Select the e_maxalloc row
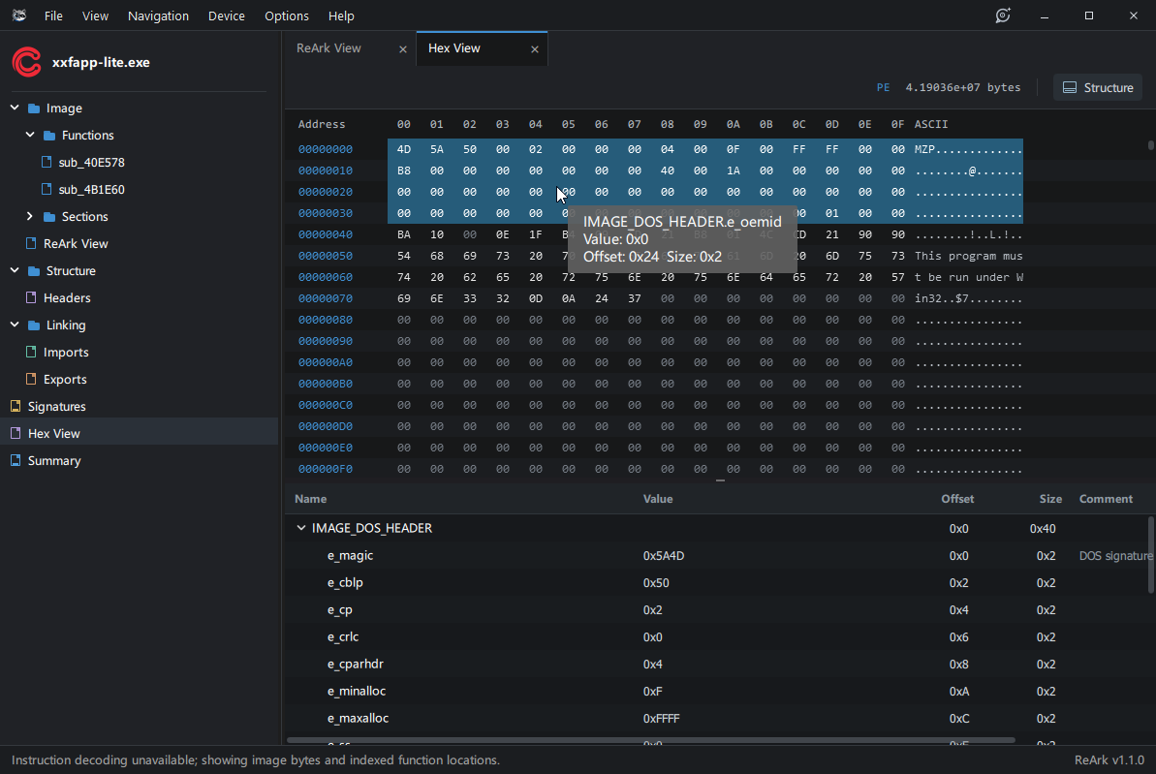This screenshot has height=774, width=1156. click(x=720, y=719)
